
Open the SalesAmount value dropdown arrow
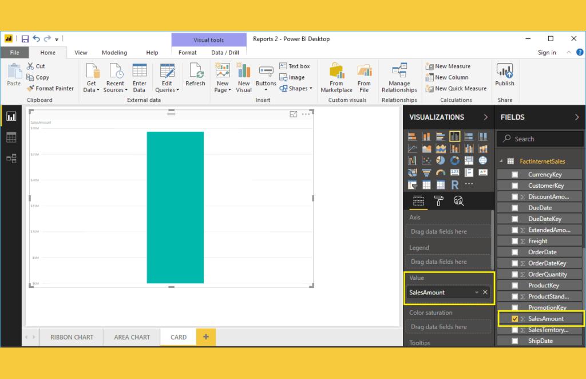click(x=477, y=293)
